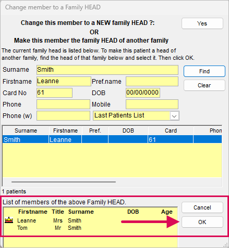Focus the Firstname text field
229x248 pixels.
[x=64, y=81]
